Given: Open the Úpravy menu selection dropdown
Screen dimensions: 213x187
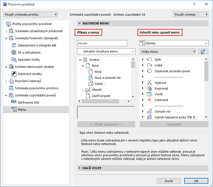Looking at the screenshot, I should pos(174,43).
